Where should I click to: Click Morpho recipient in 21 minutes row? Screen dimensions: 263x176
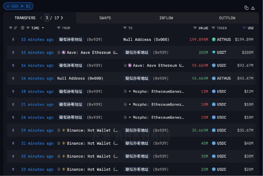(158, 105)
